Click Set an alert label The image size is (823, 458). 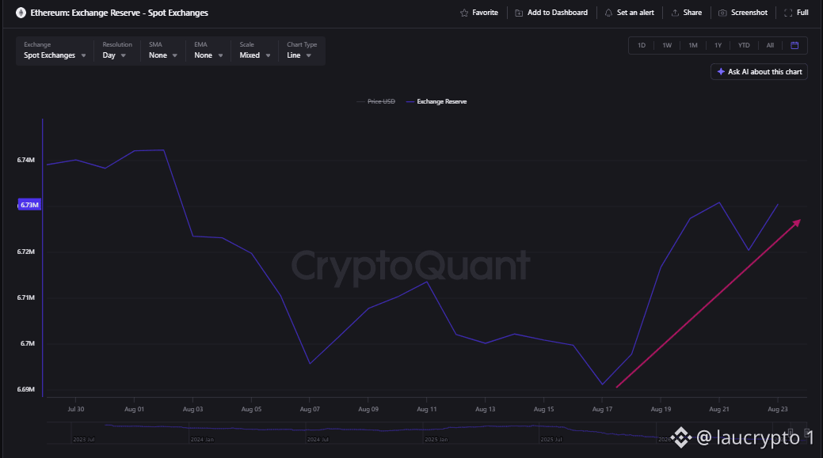pos(635,13)
